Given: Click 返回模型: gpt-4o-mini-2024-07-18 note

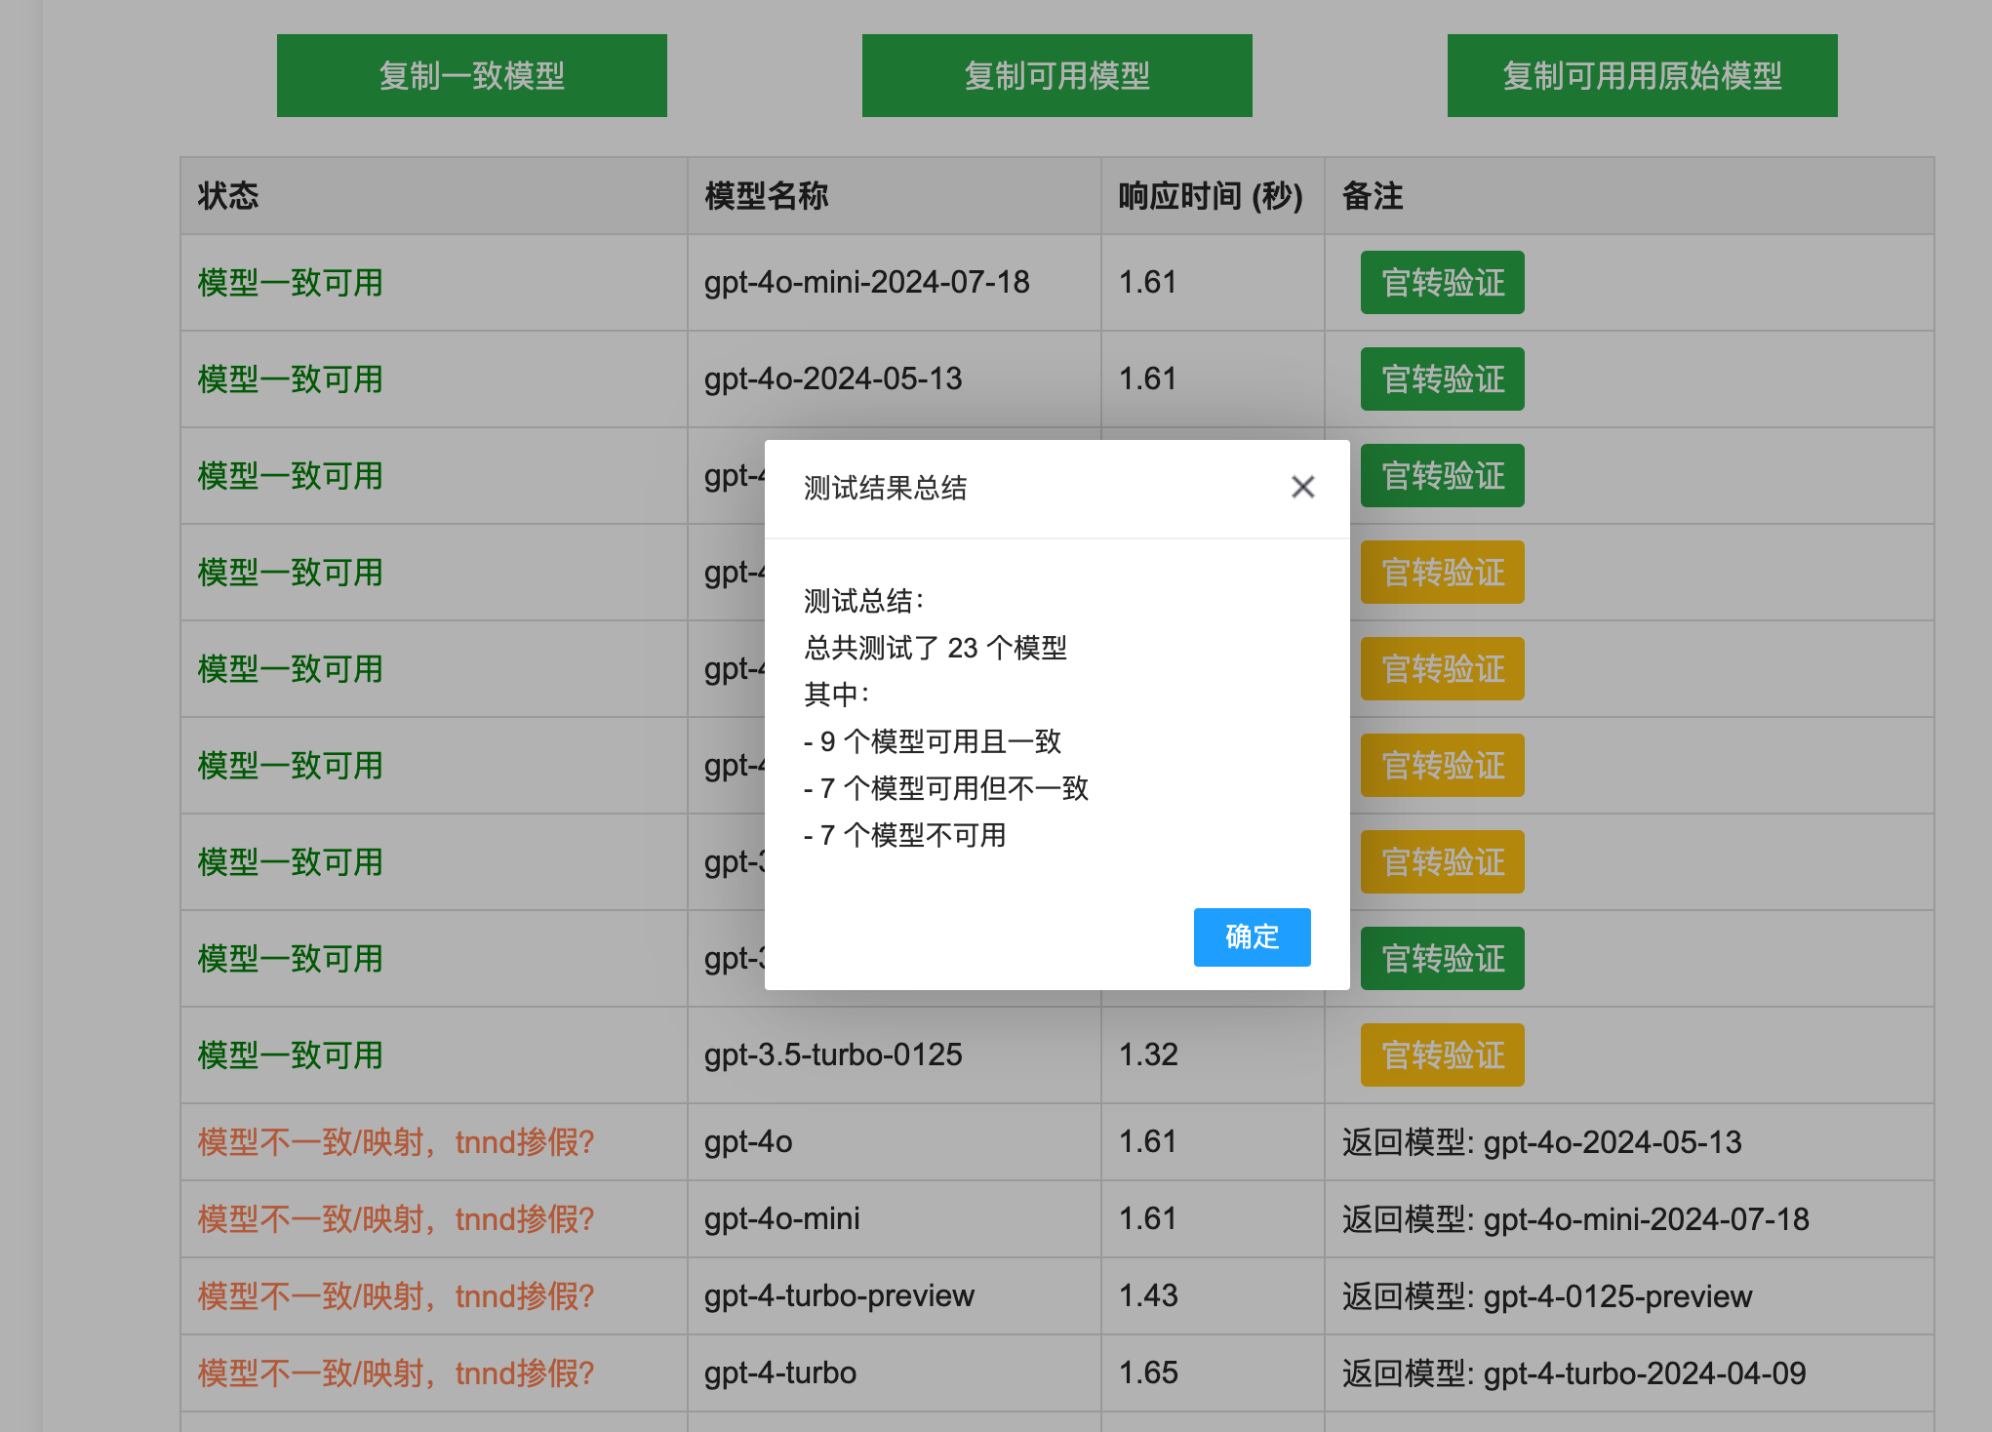Looking at the screenshot, I should [1575, 1219].
